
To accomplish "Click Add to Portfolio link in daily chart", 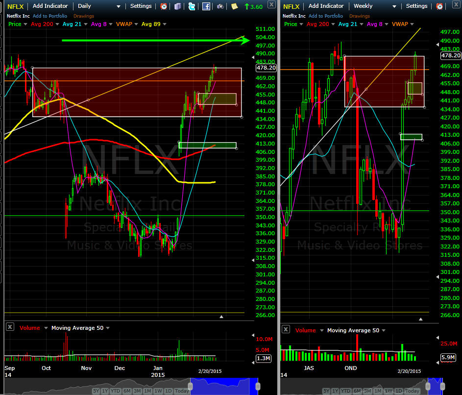I will 50,16.
